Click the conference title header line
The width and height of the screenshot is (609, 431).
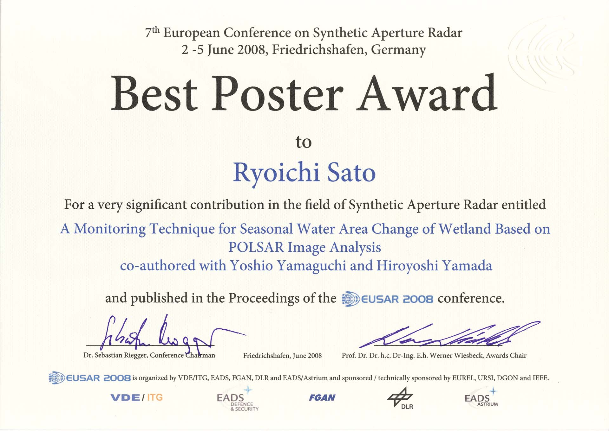[304, 33]
